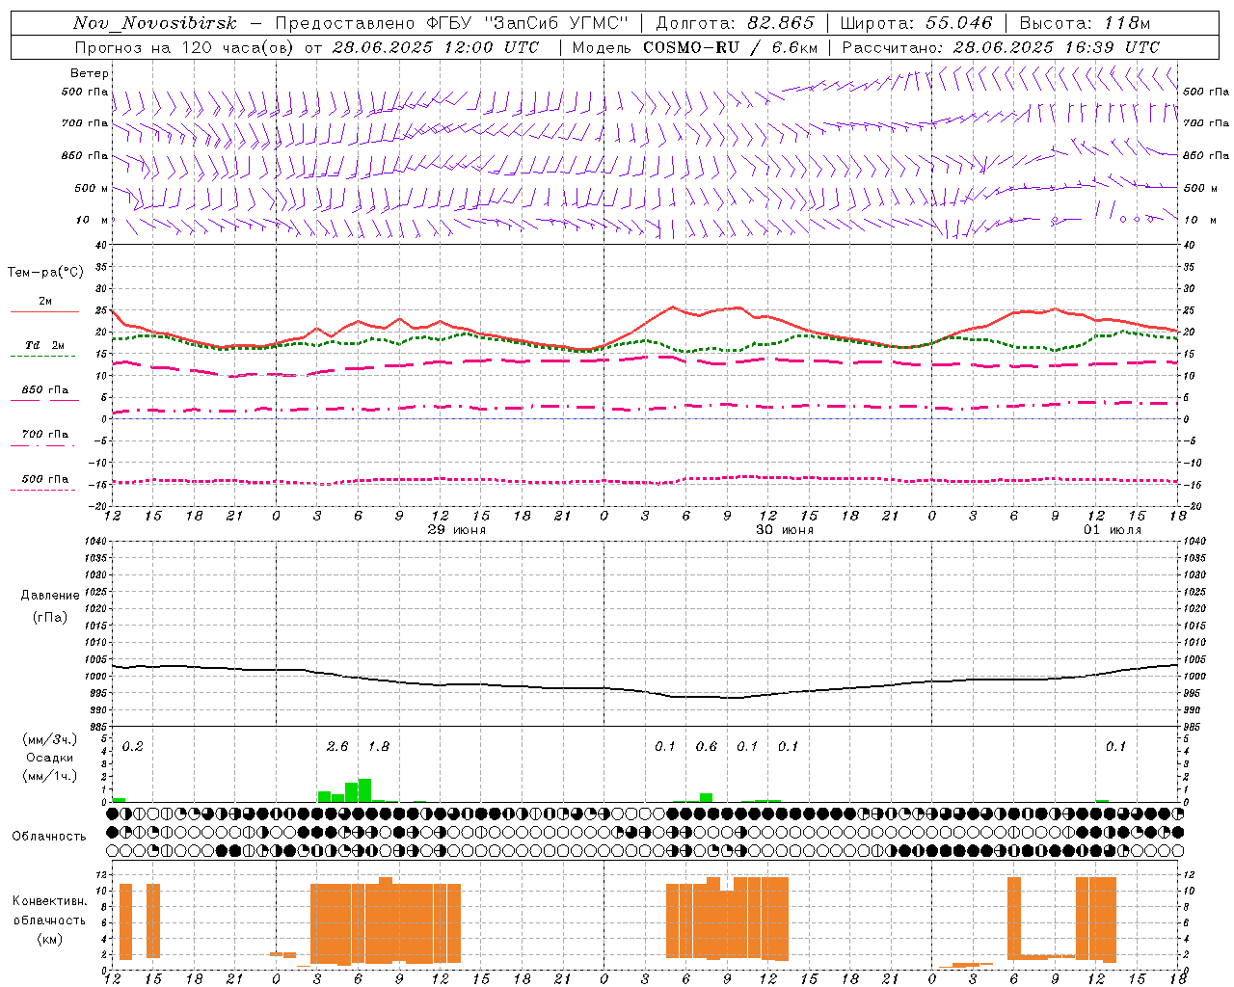This screenshot has height=987, width=1234.
Task: Click the "COSMO-RU / 6.6км" model label
Action: click(x=730, y=47)
